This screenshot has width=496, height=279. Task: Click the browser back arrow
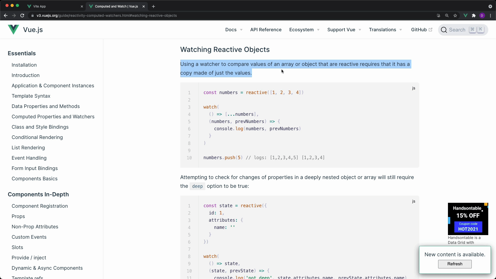[x=6, y=16]
